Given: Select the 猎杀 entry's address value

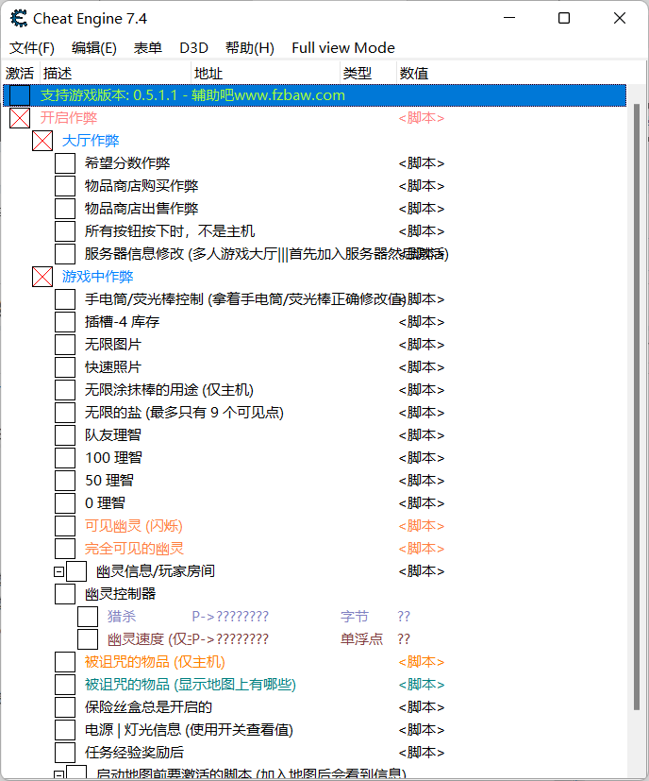Looking at the screenshot, I should point(230,617).
